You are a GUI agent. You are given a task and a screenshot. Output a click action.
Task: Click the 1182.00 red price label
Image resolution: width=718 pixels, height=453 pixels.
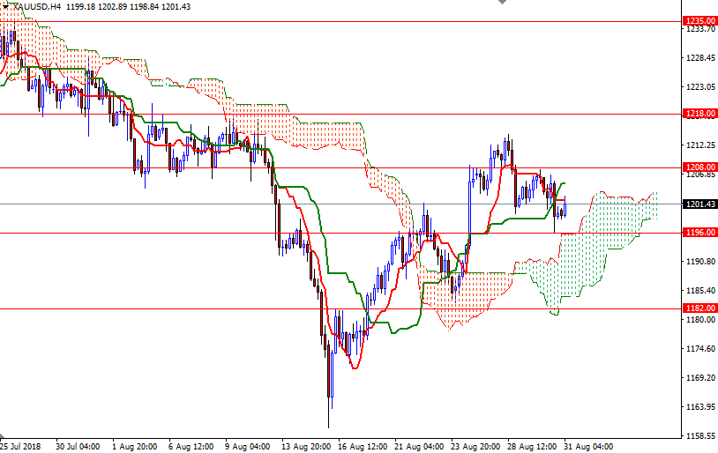click(x=699, y=308)
